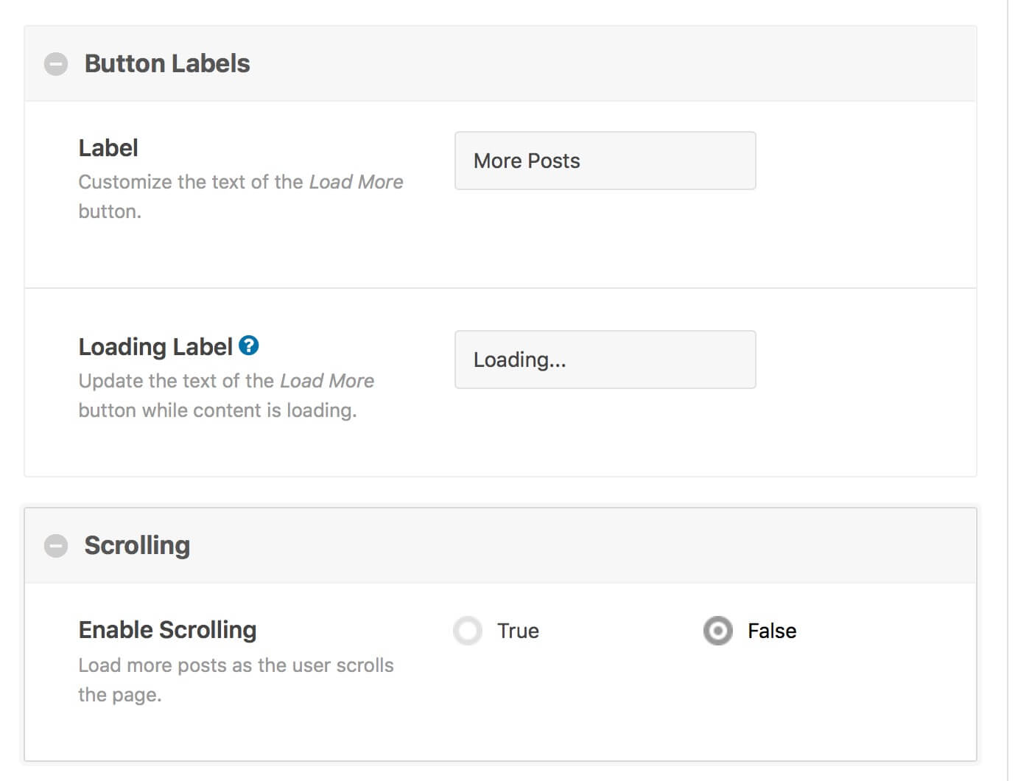Click the False option label text

point(772,631)
